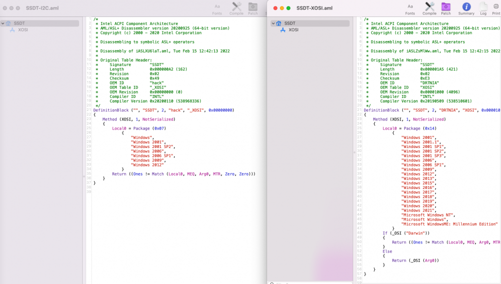Click the "Windows 2015" string
Image resolution: width=501 pixels, height=284 pixels.
point(418,183)
